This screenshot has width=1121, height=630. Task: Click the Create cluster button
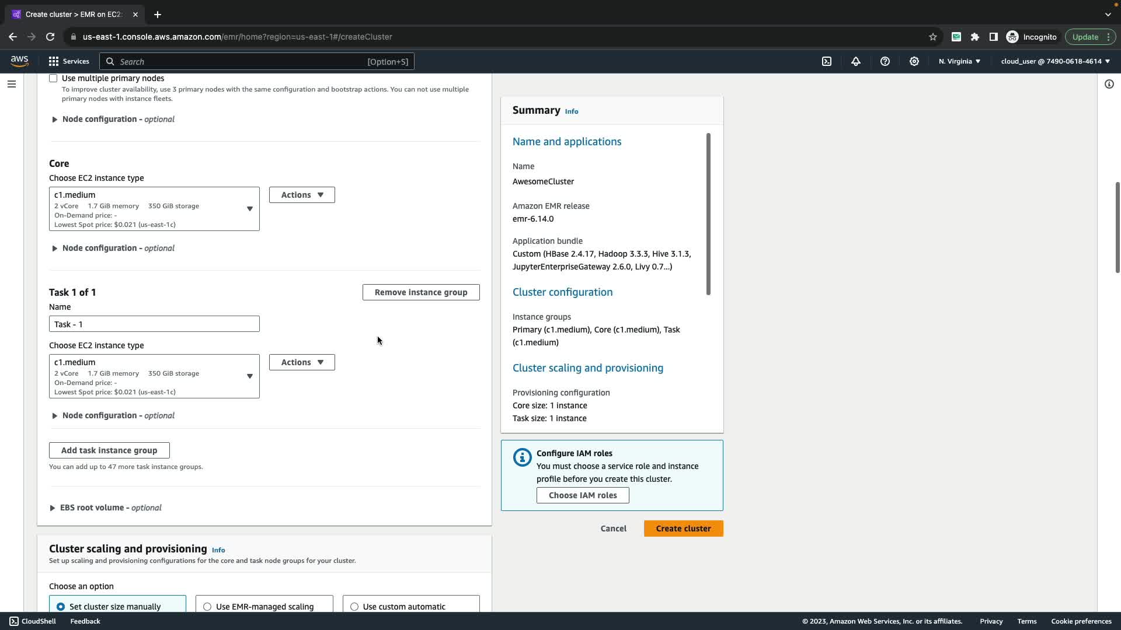coord(683,528)
